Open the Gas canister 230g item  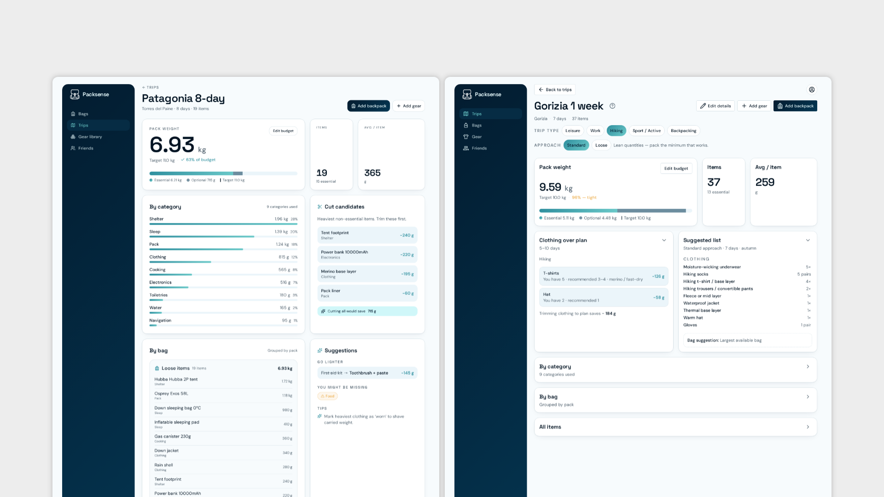[223, 439]
